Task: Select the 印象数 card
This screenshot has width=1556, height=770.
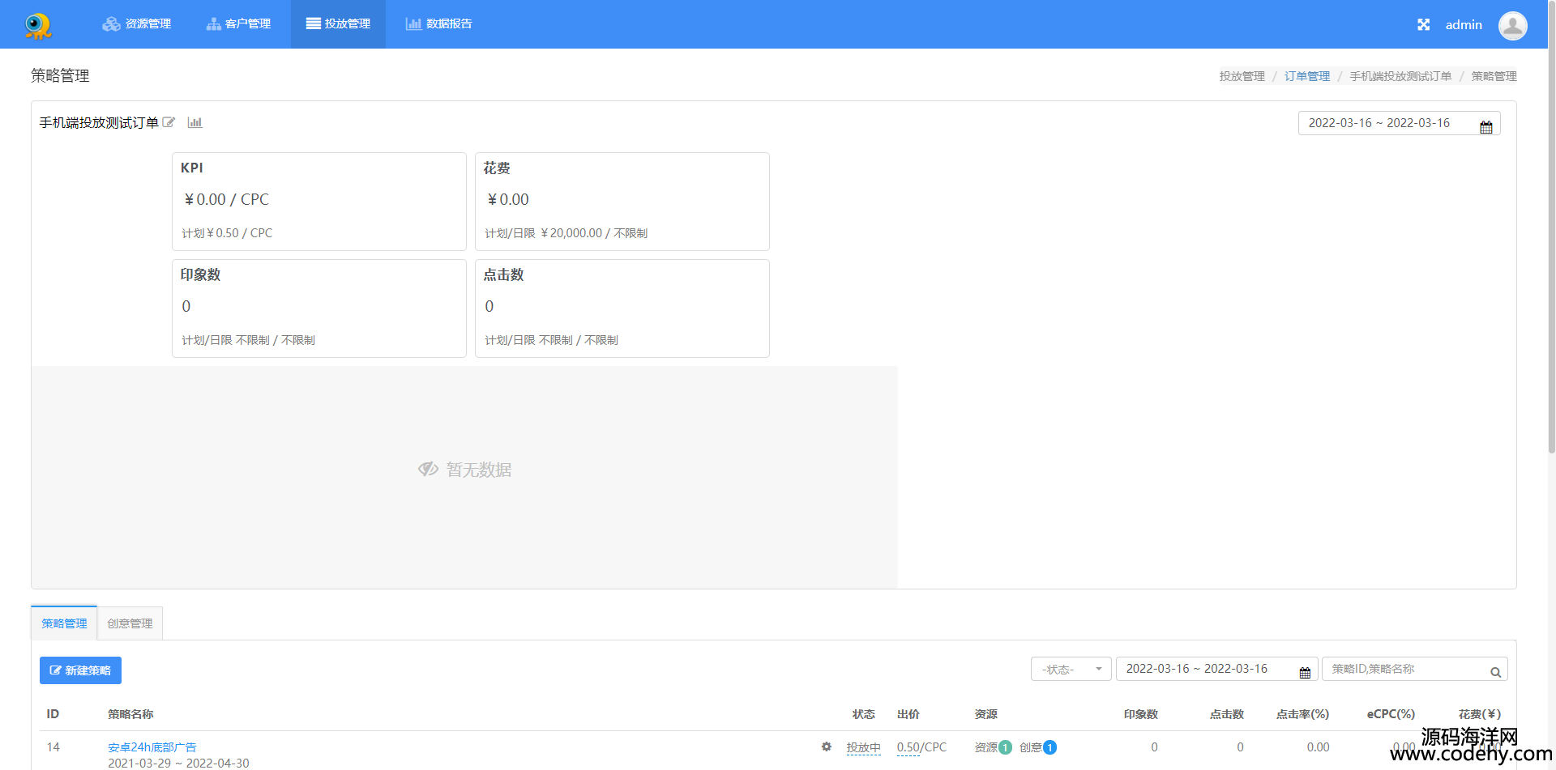Action: tap(319, 308)
